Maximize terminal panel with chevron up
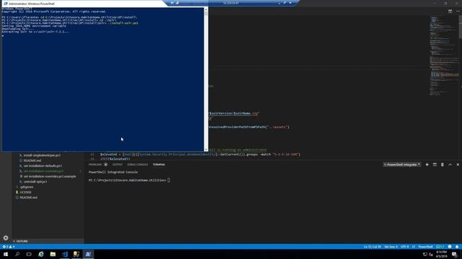The height and width of the screenshot is (259, 462). pos(450,165)
